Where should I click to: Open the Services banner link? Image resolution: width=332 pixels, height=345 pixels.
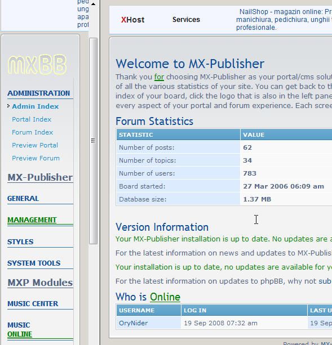(186, 20)
